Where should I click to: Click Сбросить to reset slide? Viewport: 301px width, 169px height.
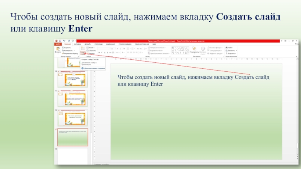coord(91,51)
